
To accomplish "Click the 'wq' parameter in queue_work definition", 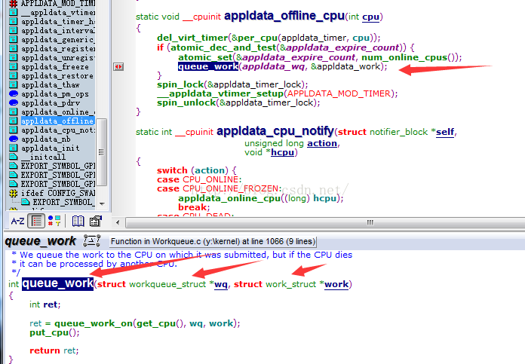I will tap(221, 284).
